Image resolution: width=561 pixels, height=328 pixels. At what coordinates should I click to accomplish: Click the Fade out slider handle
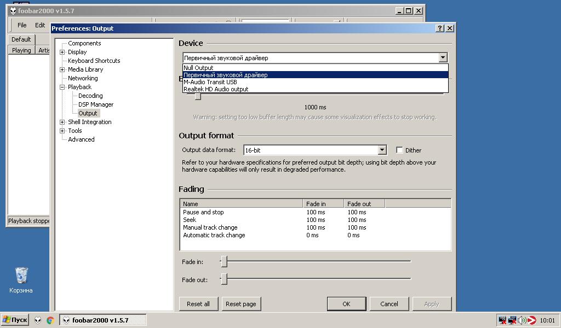pos(224,279)
